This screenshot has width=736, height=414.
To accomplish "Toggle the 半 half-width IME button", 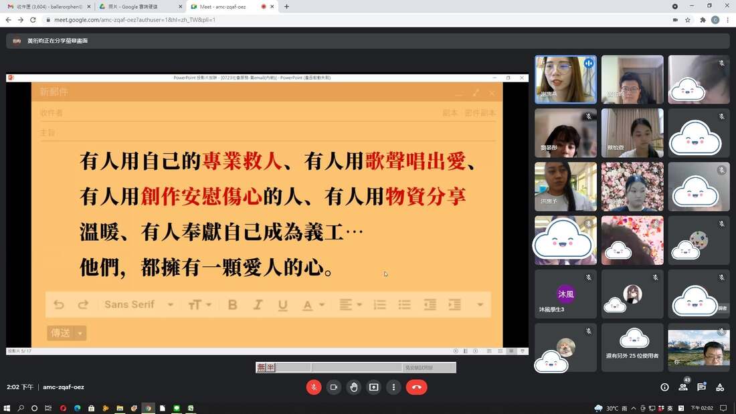I will click(x=271, y=367).
